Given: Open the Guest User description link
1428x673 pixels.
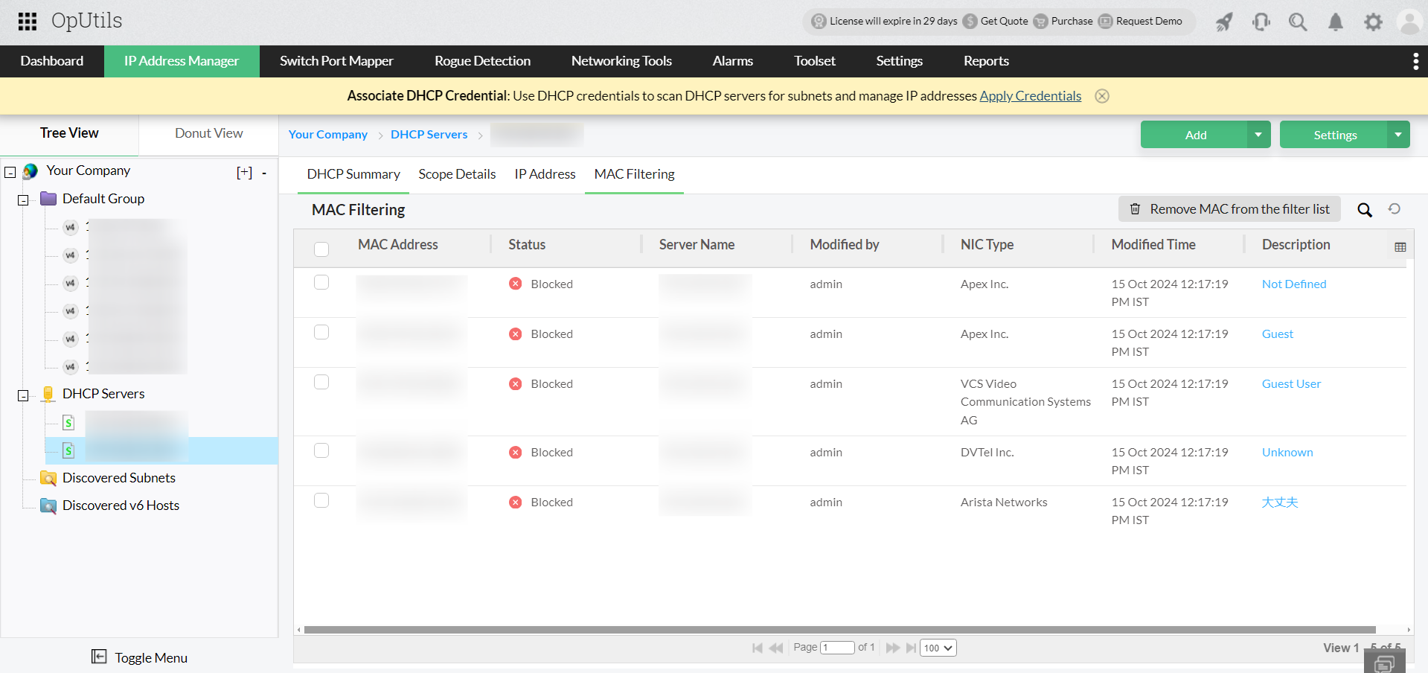Looking at the screenshot, I should 1291,383.
